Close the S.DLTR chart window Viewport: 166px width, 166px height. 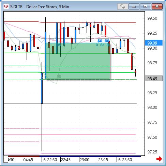[157, 6]
